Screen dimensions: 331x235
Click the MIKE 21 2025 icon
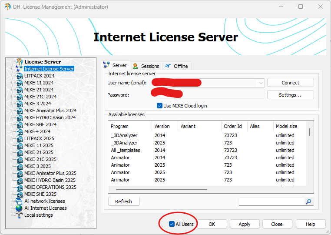(x=20, y=152)
